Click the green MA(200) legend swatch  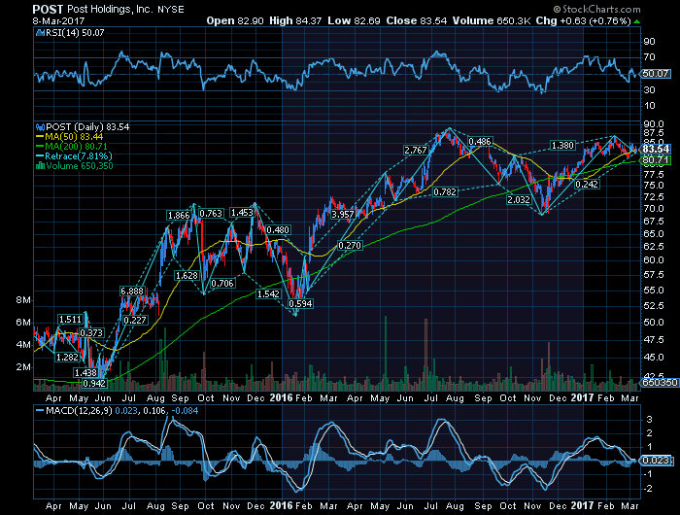pyautogui.click(x=40, y=147)
